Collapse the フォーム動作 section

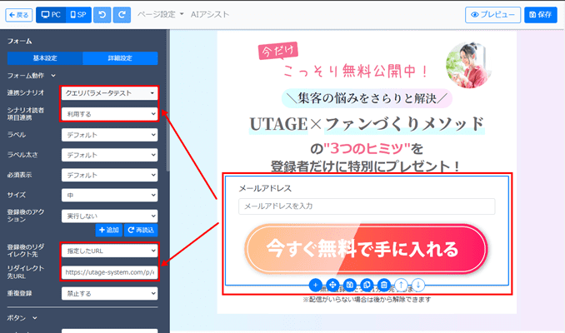[x=32, y=76]
